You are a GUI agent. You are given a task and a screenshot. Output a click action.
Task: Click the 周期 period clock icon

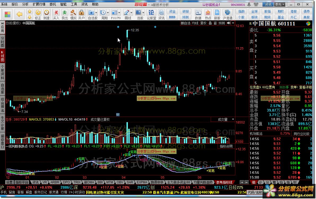(103, 13)
